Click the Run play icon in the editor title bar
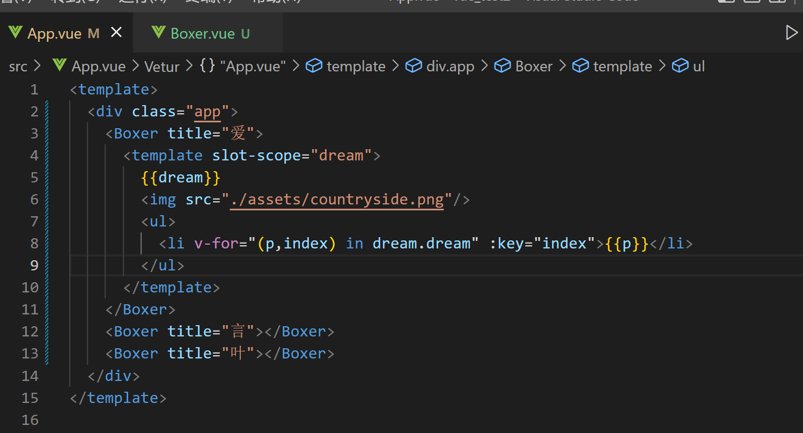 (x=791, y=33)
